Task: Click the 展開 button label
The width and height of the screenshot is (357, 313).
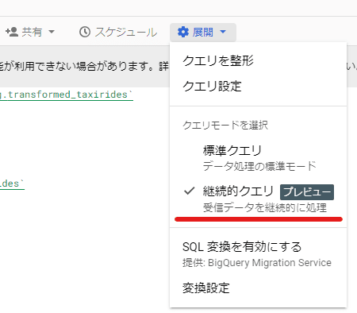Action: click(203, 32)
